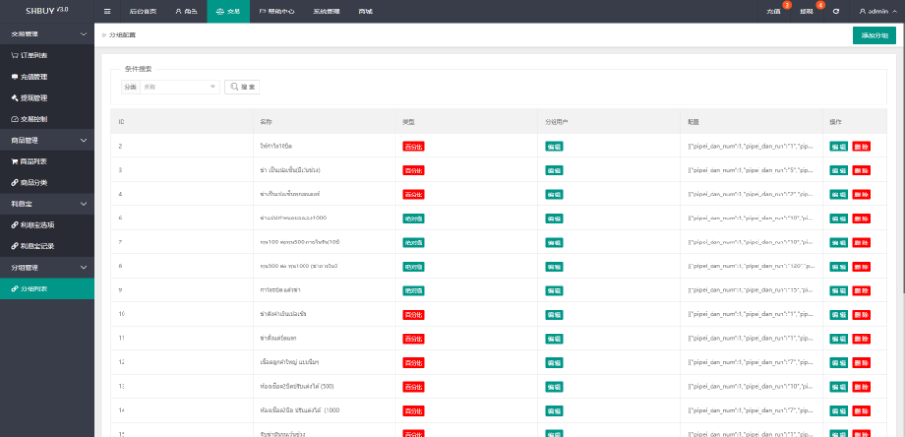905x437 pixels.
Task: Edit group users for ID 8
Action: [x=554, y=266]
